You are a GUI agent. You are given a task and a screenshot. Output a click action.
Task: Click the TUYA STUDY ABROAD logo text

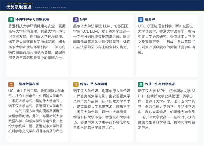[x=19, y=3]
